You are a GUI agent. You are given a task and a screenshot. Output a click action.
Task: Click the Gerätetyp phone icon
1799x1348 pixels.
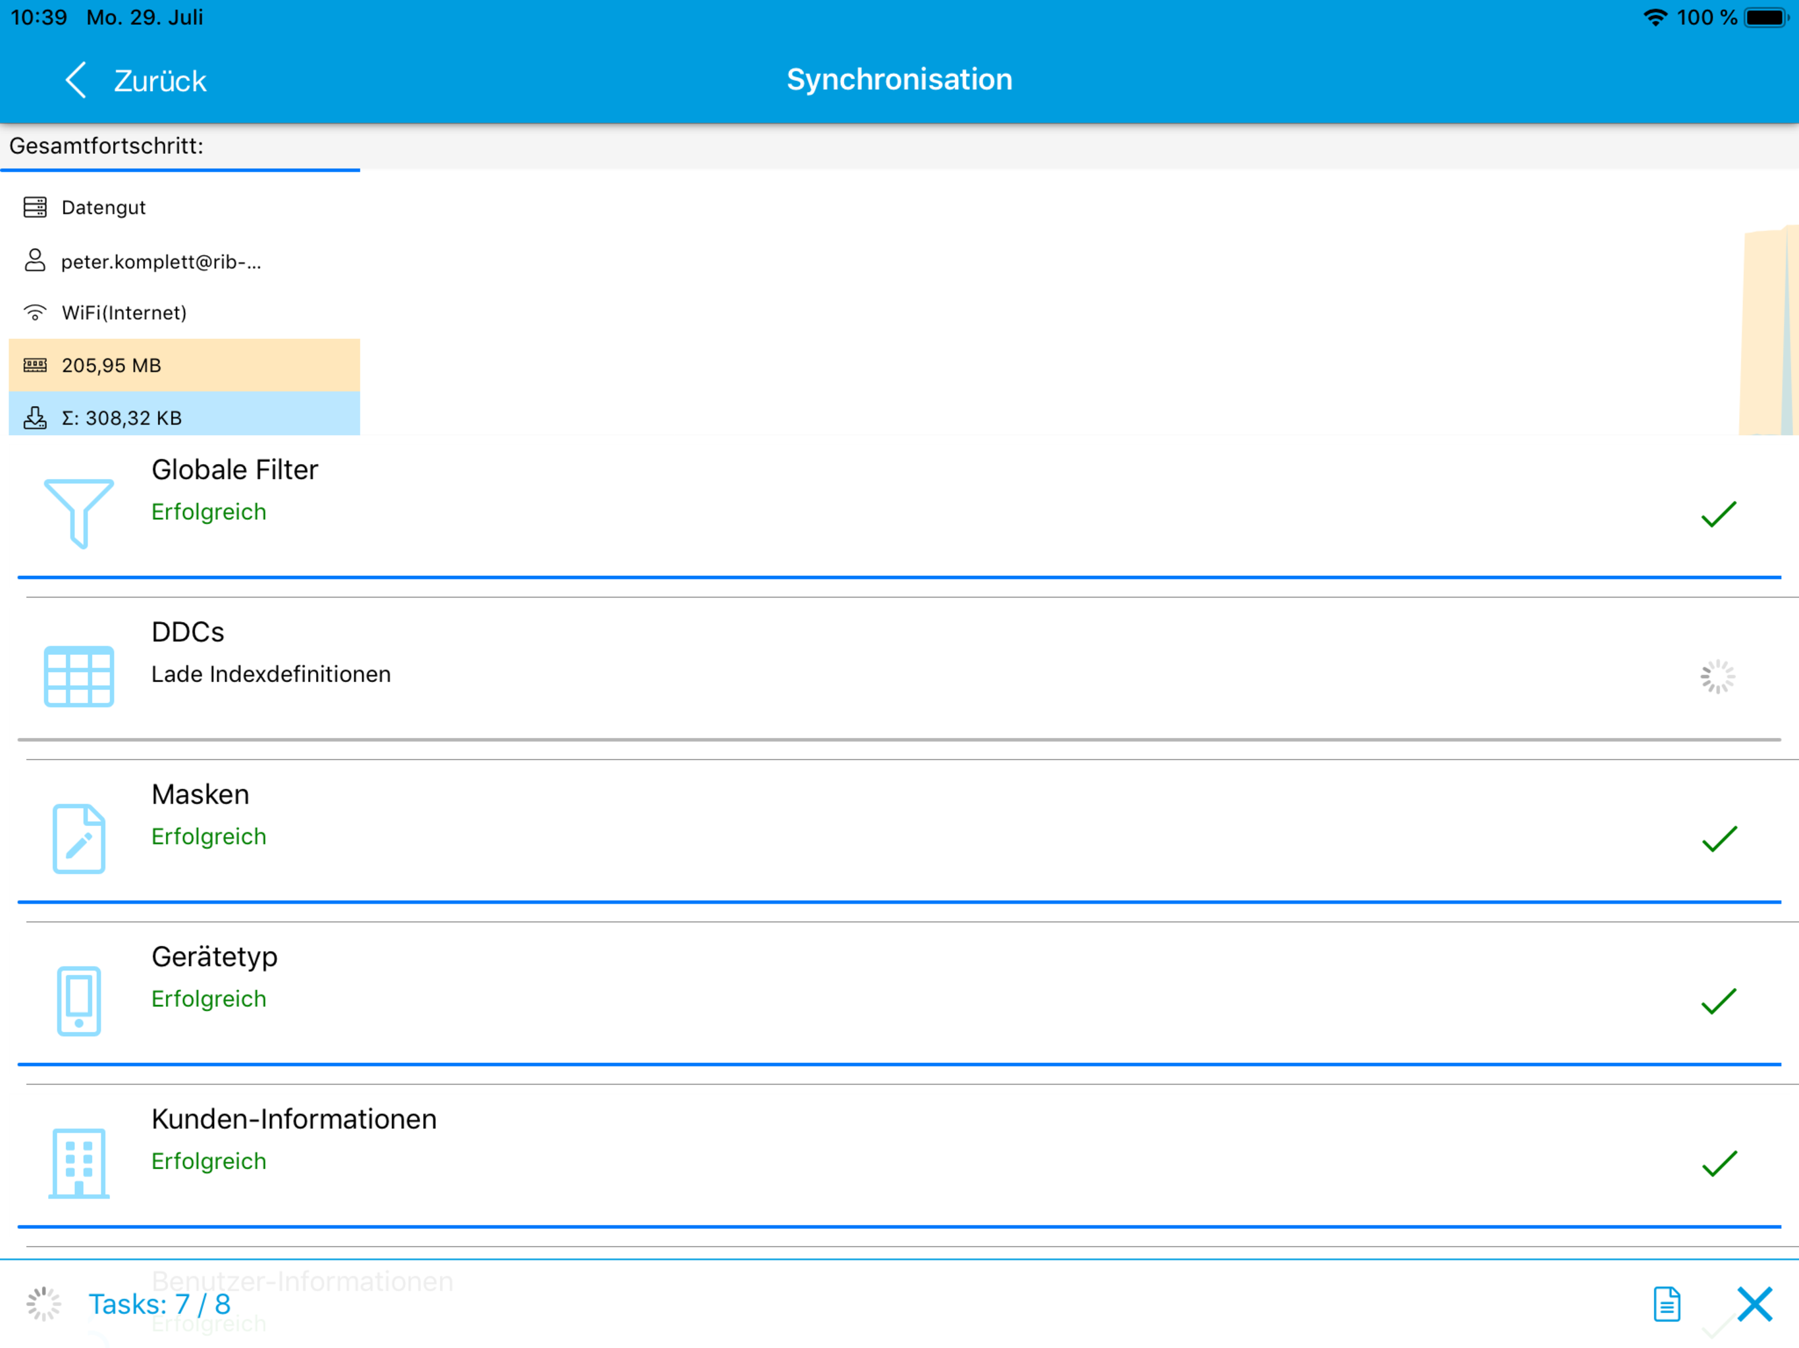(x=79, y=1001)
